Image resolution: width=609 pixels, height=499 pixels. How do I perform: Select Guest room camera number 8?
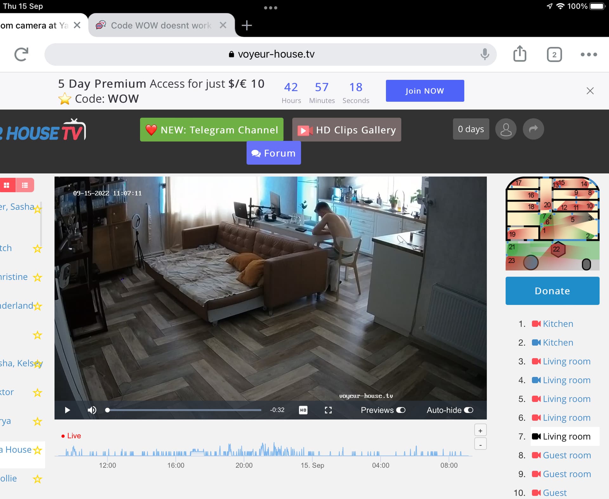pyautogui.click(x=566, y=455)
